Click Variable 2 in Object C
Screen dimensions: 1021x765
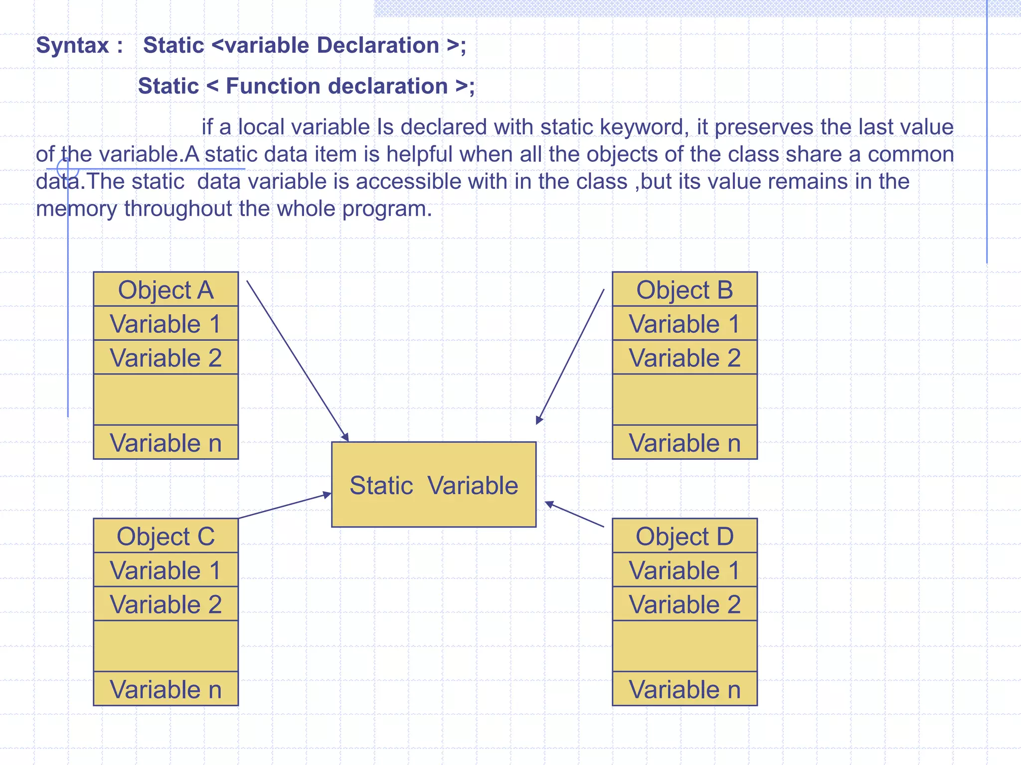tap(166, 604)
